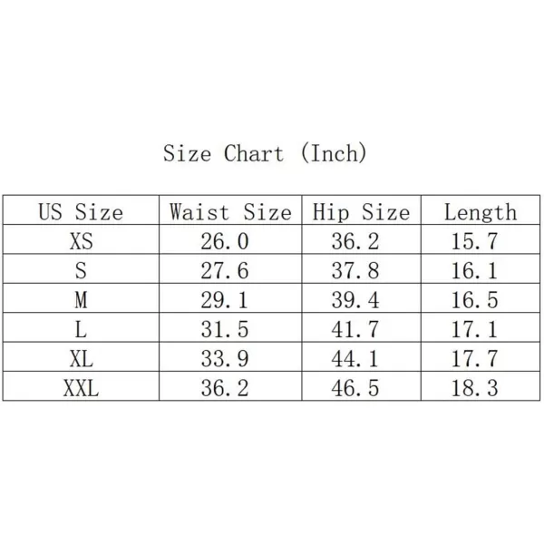This screenshot has height=544, width=544.
Task: Select hip value 41.7 for L
Action: click(x=355, y=329)
